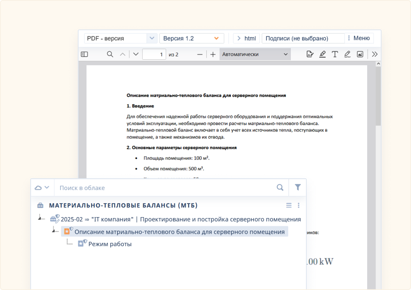
Task: Zoom in with the plus button
Action: [213, 54]
